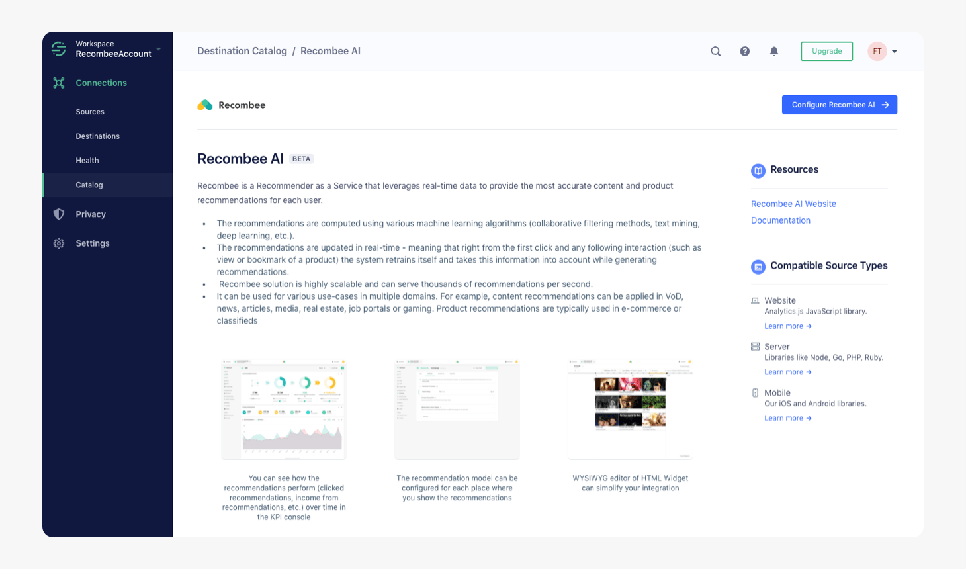
Task: Open Health in sidebar menu
Action: tap(87, 161)
